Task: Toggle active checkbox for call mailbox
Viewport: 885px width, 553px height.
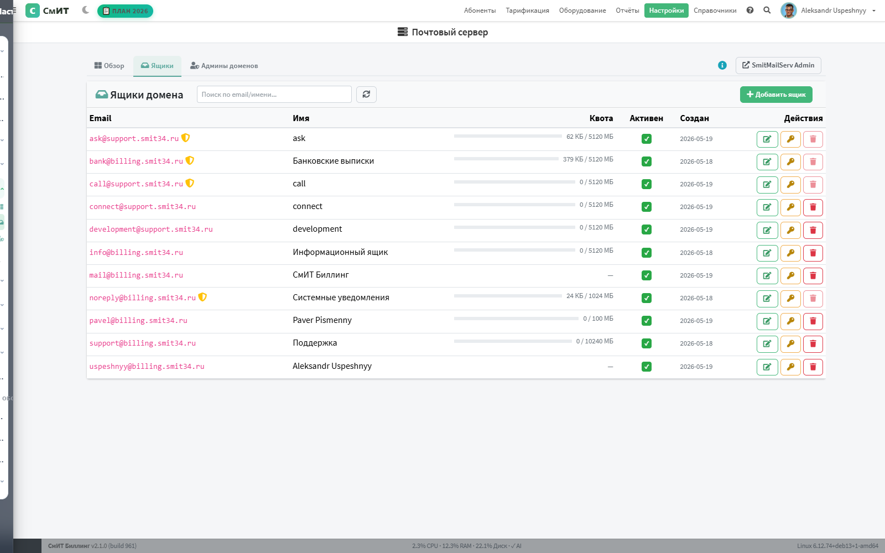Action: coord(646,184)
